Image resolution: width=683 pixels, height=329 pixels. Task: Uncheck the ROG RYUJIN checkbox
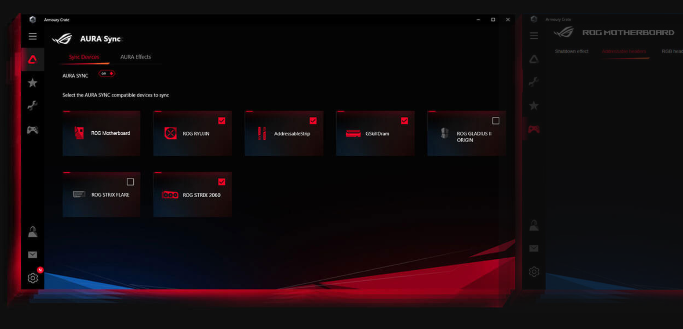(222, 121)
